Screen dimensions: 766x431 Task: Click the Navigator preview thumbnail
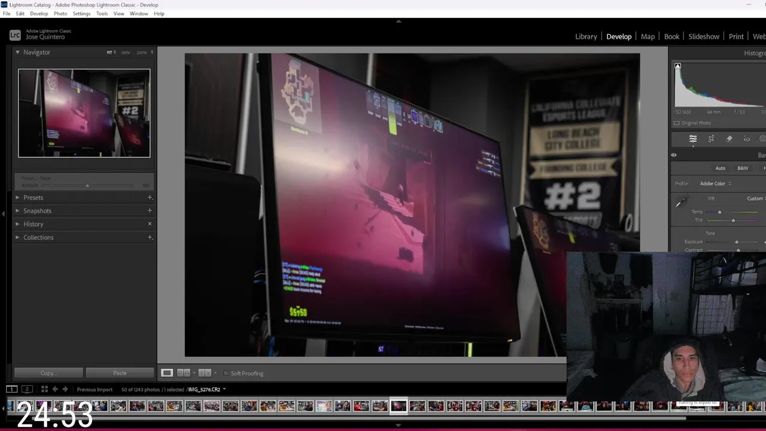coord(84,113)
